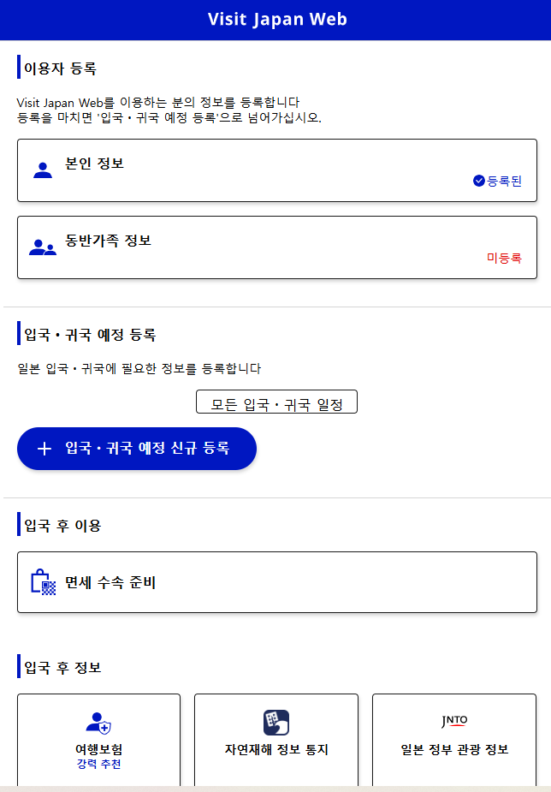Click the red 미등록 status label
Viewport: 551px width, 792px height.
point(504,258)
